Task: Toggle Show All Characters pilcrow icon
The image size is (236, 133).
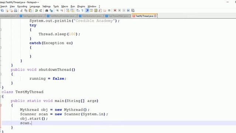Action: click(x=82, y=10)
